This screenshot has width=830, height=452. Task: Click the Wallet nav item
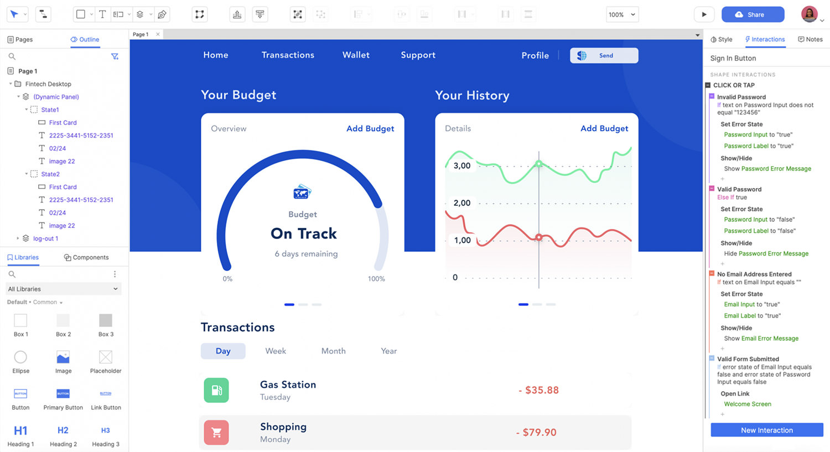(356, 55)
